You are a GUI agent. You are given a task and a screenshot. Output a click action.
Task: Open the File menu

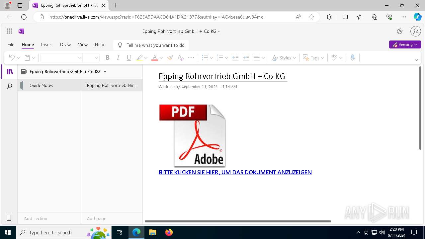pyautogui.click(x=11, y=44)
